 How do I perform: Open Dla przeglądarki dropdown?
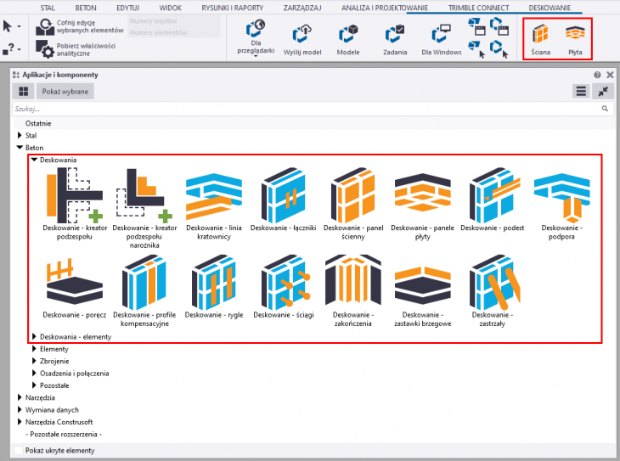pyautogui.click(x=256, y=38)
